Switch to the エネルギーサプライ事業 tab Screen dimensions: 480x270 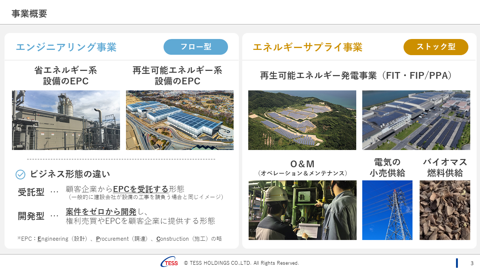point(308,47)
